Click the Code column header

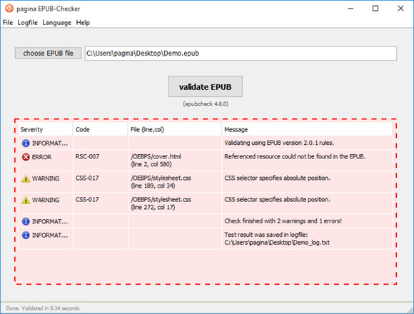tap(101, 130)
